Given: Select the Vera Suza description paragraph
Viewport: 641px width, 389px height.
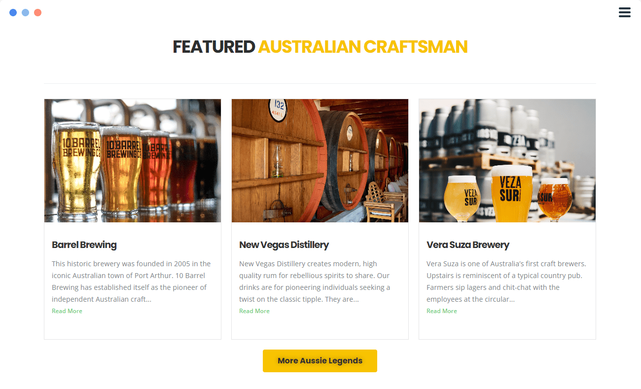Looking at the screenshot, I should 506,282.
